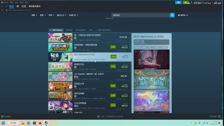Click the add game plus icon

point(2,116)
